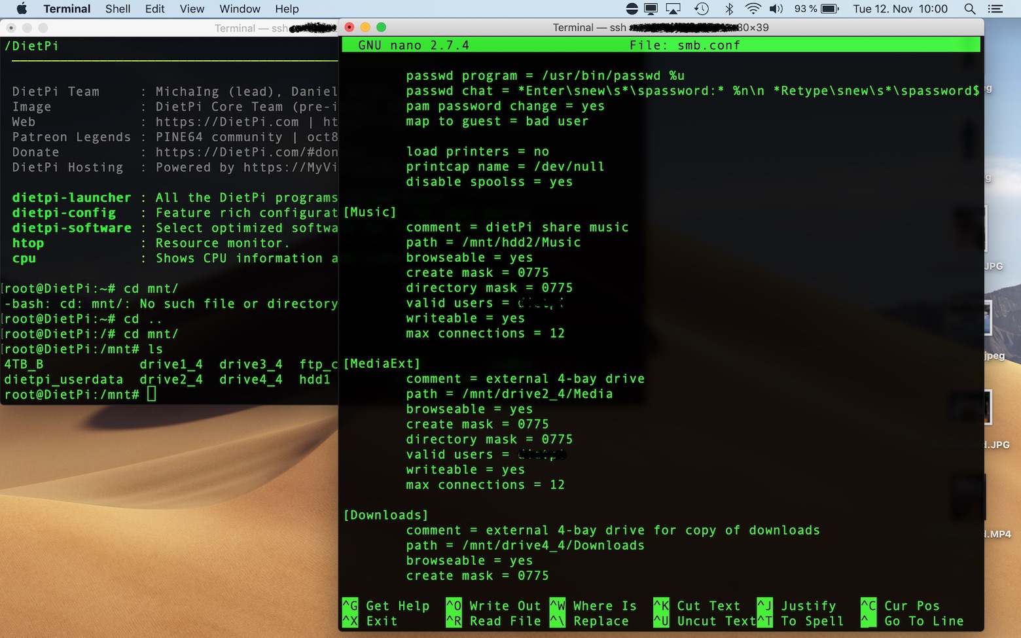The image size is (1021, 638).
Task: Click the Time Machine icon in menu bar
Action: [x=702, y=9]
